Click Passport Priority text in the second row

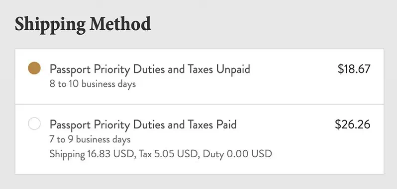point(90,125)
